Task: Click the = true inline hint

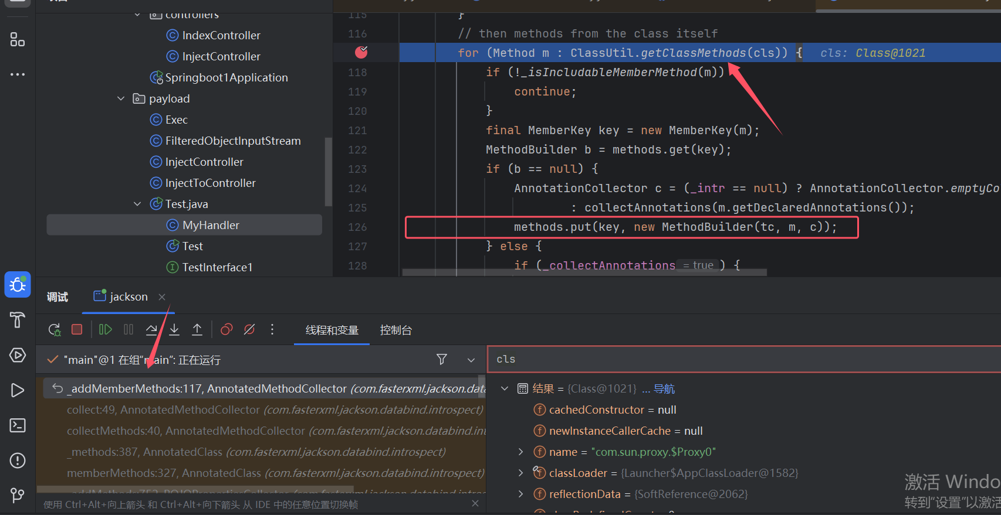Action: 698,265
